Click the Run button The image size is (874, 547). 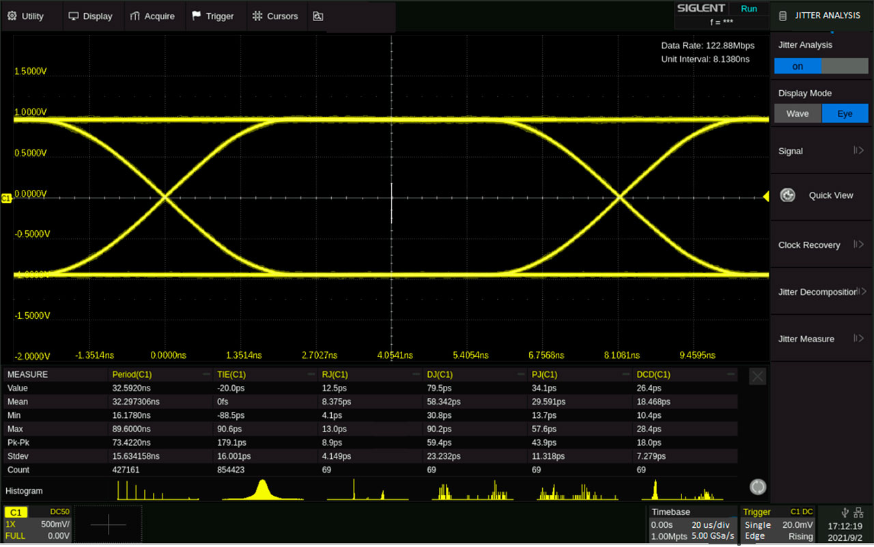pyautogui.click(x=749, y=8)
